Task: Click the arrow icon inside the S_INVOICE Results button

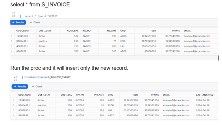Action: (x=13, y=22)
